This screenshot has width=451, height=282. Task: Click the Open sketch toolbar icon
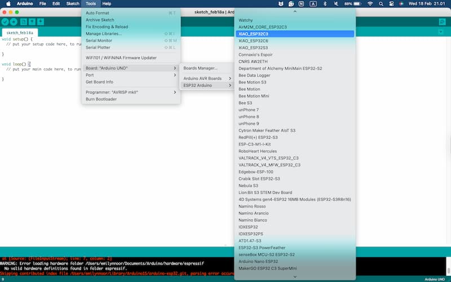pyautogui.click(x=32, y=22)
